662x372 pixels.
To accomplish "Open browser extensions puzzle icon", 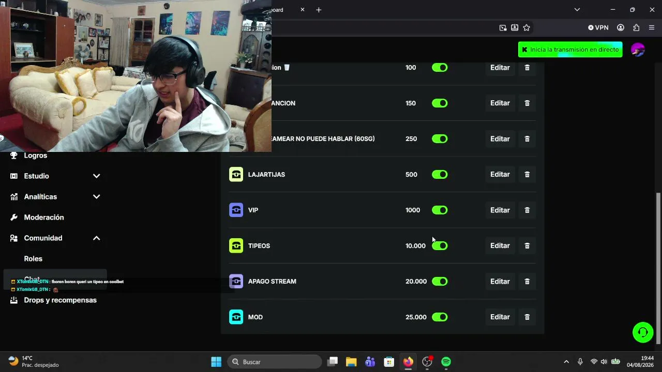I will pyautogui.click(x=636, y=28).
